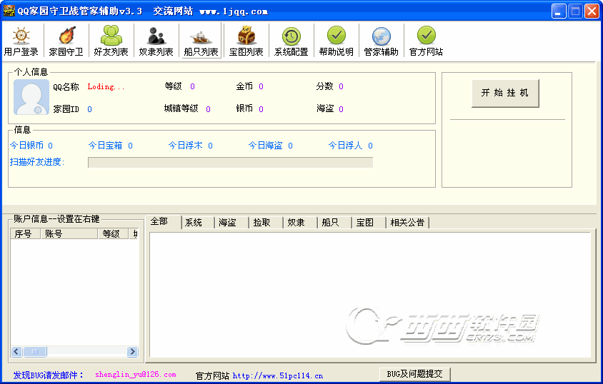The width and height of the screenshot is (603, 384).
Task: Switch to the 捡取 log tab
Action: (266, 223)
